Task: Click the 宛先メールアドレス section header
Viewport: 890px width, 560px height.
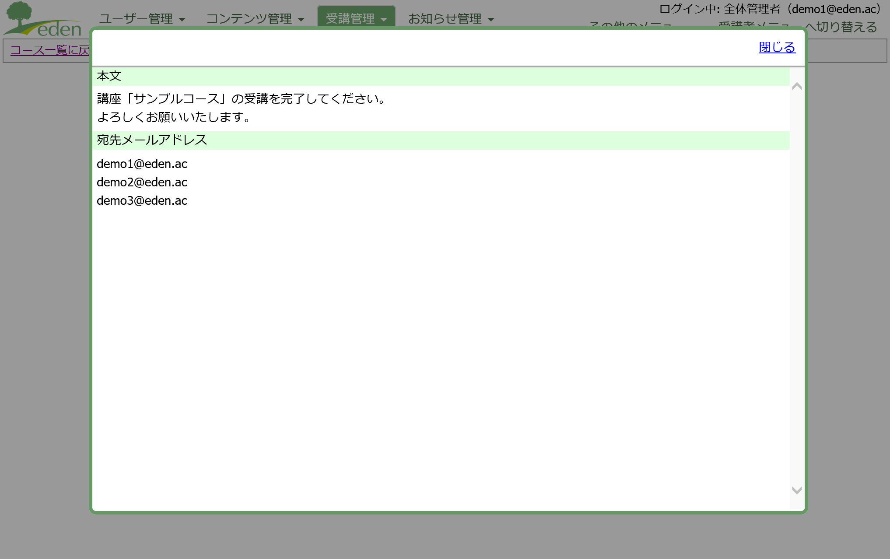Action: [x=152, y=140]
